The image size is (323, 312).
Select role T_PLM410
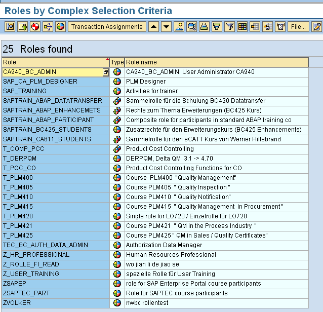tap(56, 197)
